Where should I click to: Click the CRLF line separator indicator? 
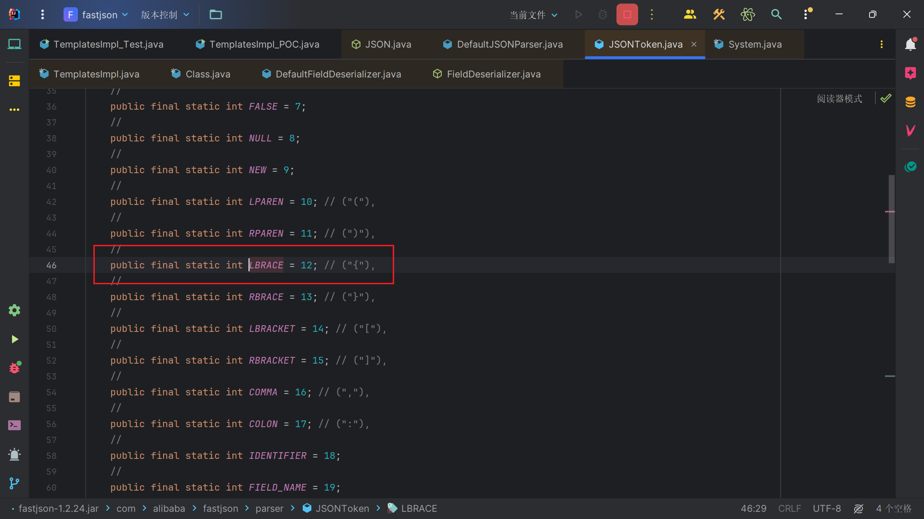coord(790,508)
